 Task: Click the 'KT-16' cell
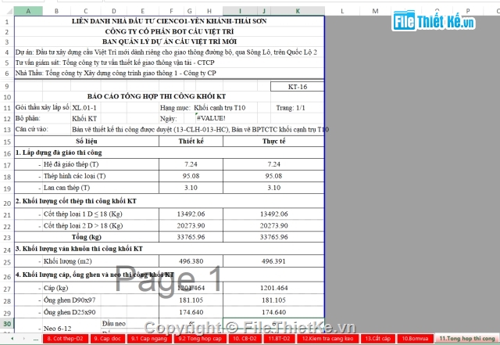298,87
